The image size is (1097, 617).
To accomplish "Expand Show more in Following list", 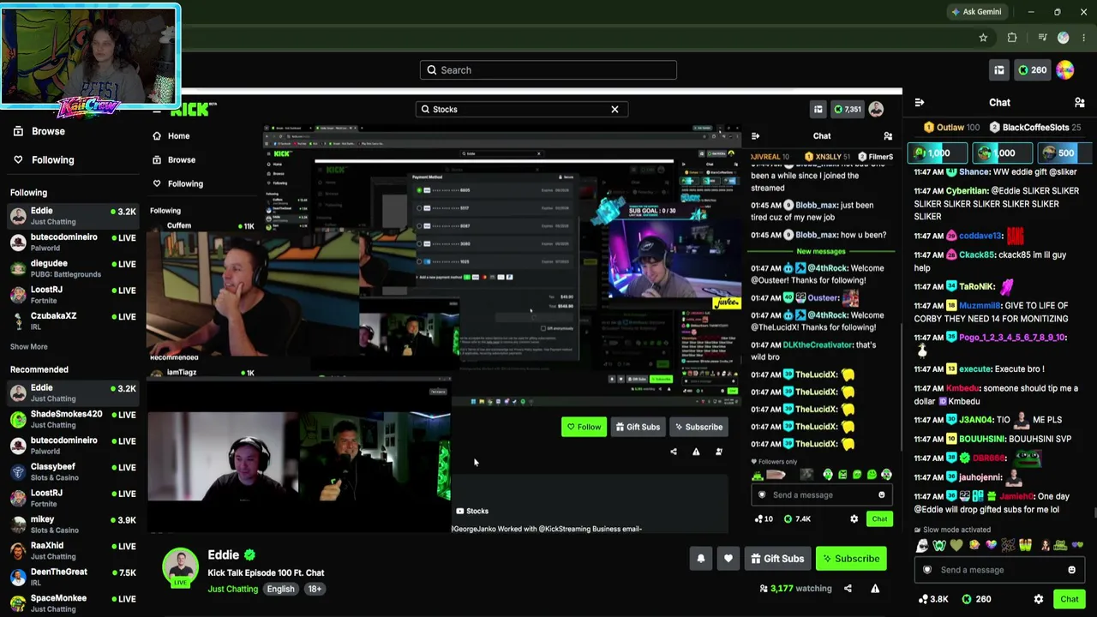I will pos(28,347).
